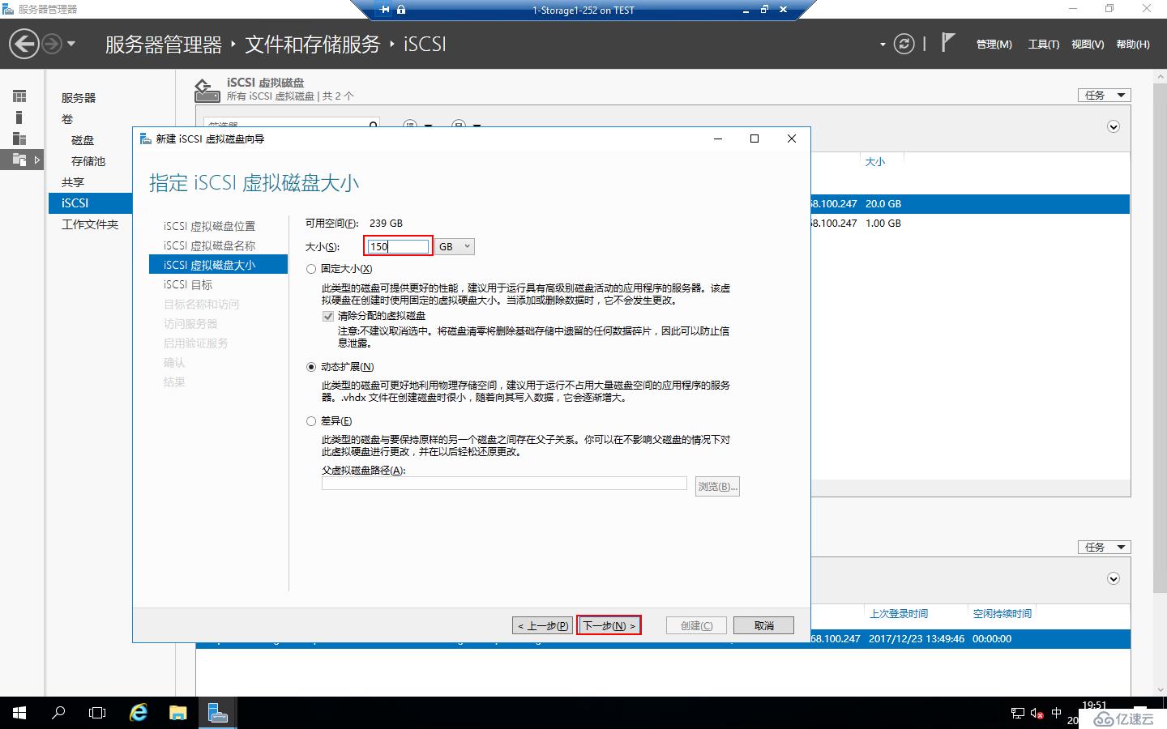Toggle 清除分配的虚拟磁盘 checkbox
The image size is (1167, 729).
pyautogui.click(x=328, y=316)
